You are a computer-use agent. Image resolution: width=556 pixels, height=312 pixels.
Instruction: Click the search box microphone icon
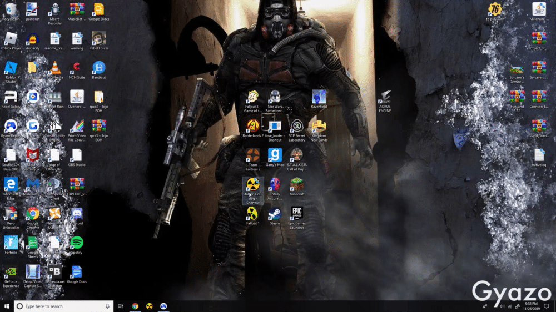coord(107,306)
